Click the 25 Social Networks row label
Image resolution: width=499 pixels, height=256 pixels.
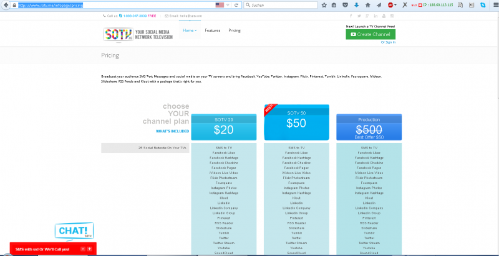point(145,148)
